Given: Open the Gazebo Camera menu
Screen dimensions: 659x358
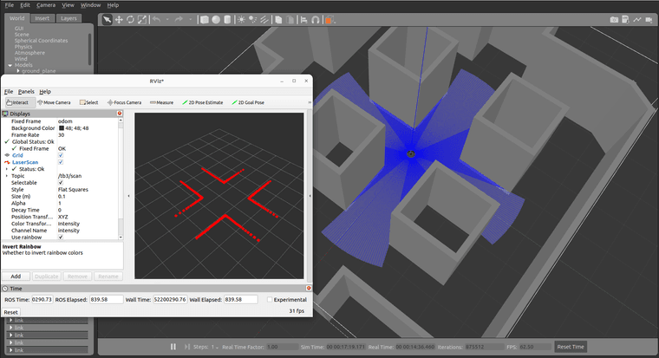Looking at the screenshot, I should tap(46, 5).
